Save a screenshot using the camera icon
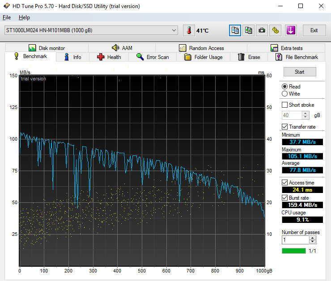This screenshot has width=331, height=281. click(x=262, y=30)
